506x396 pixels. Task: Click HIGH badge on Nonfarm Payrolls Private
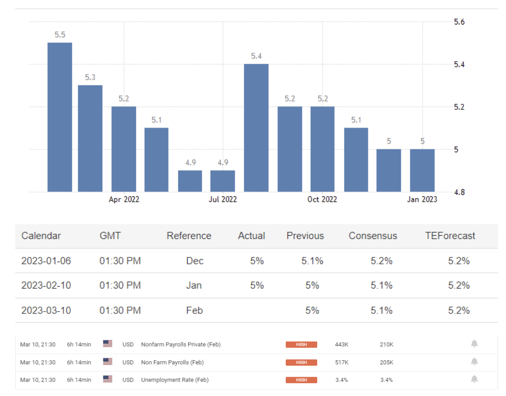[x=301, y=345]
